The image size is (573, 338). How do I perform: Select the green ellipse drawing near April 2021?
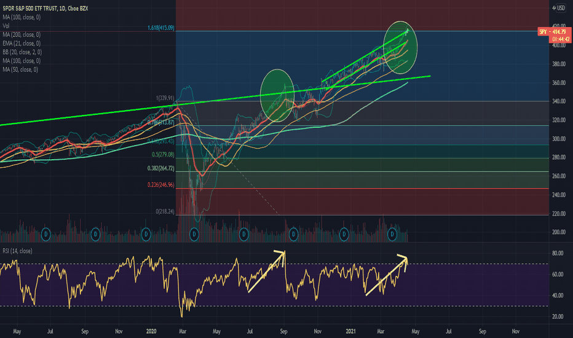pos(400,47)
